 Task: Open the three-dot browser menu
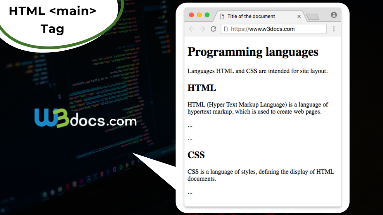(x=334, y=29)
